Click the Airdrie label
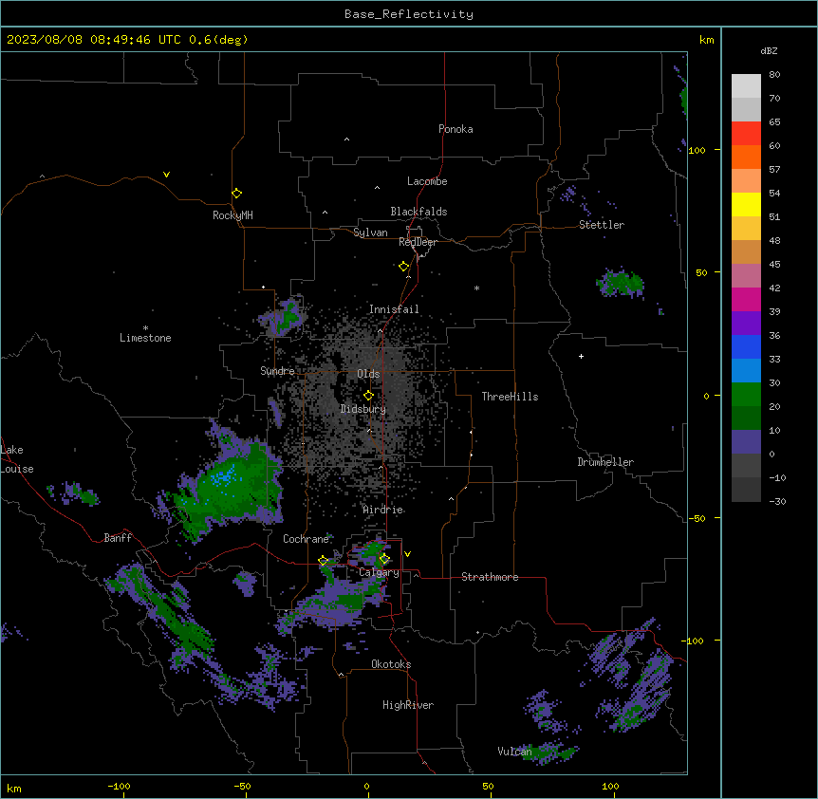 click(382, 510)
